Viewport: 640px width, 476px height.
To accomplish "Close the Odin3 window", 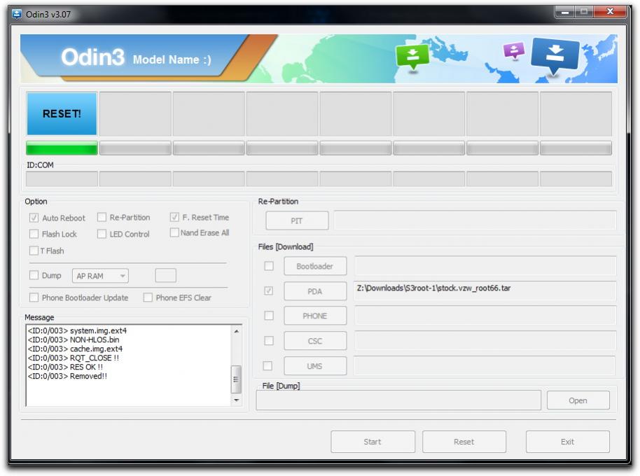I will point(610,12).
